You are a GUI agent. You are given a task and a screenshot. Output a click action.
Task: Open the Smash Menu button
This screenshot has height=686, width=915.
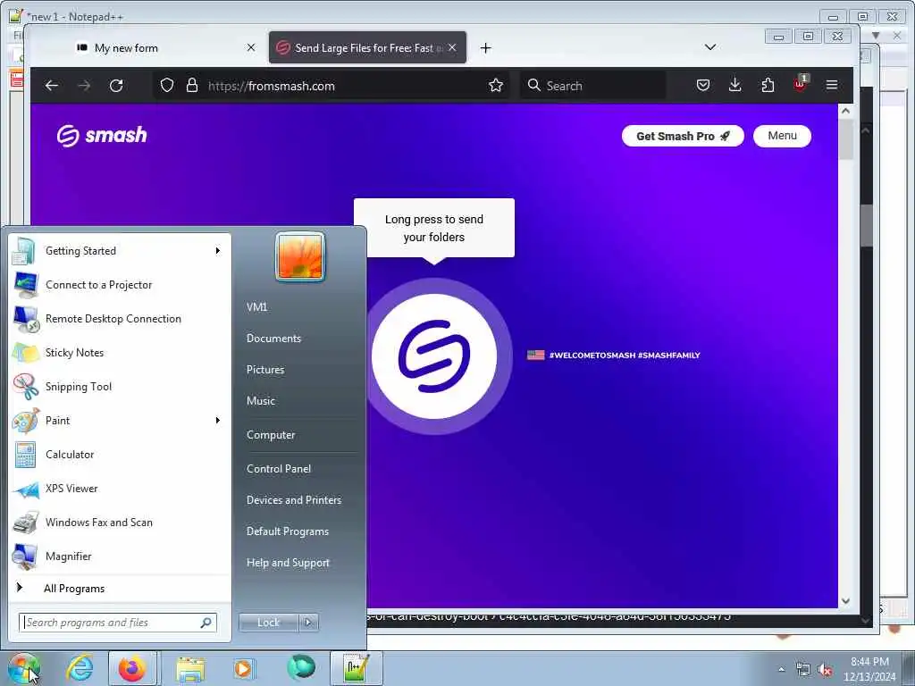pyautogui.click(x=782, y=136)
